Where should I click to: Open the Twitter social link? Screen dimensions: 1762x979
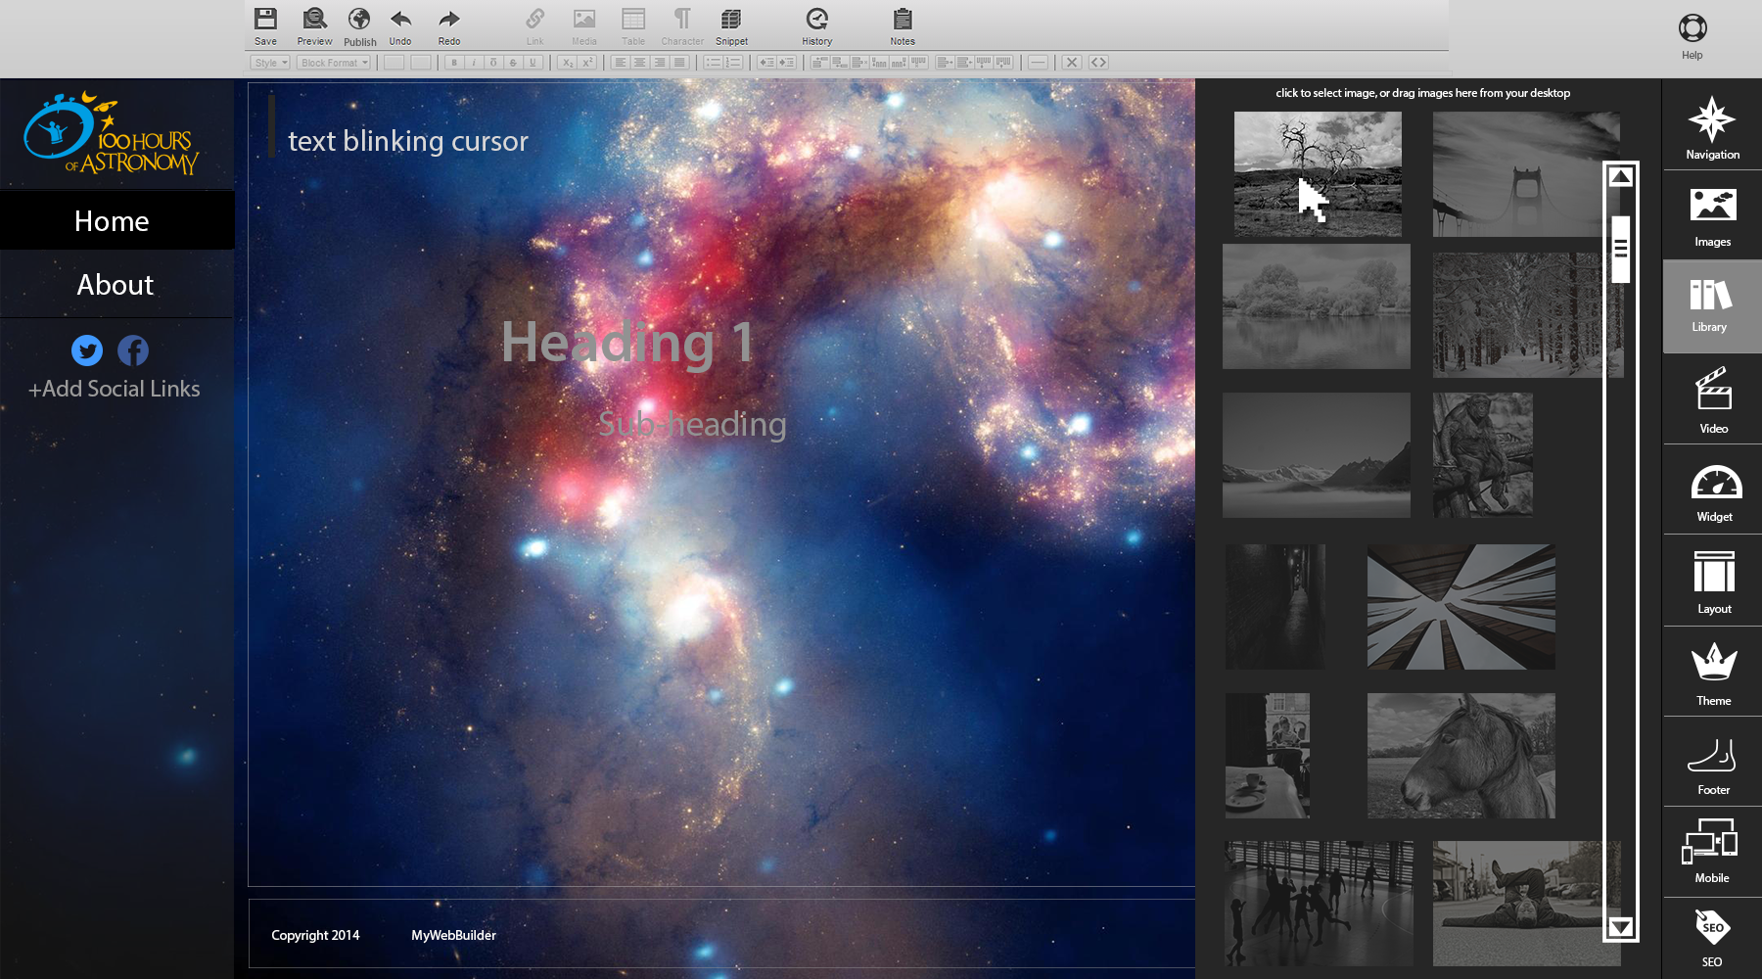[87, 350]
